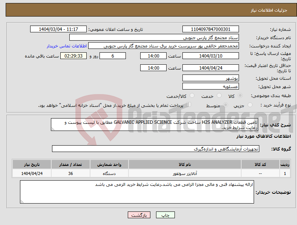This screenshot has width=297, height=225.
Task: Click the delivery province field بوشهر
Action: coord(210,78)
